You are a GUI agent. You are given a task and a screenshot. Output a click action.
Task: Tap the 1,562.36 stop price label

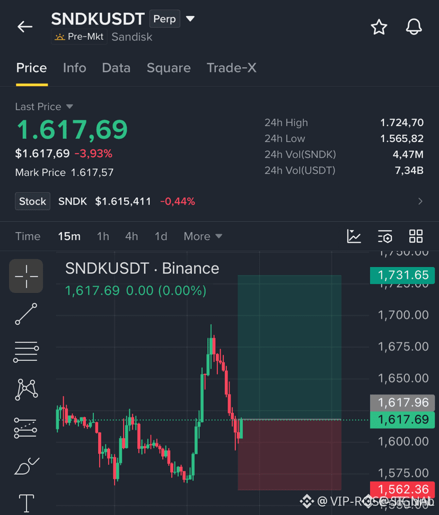(x=402, y=490)
